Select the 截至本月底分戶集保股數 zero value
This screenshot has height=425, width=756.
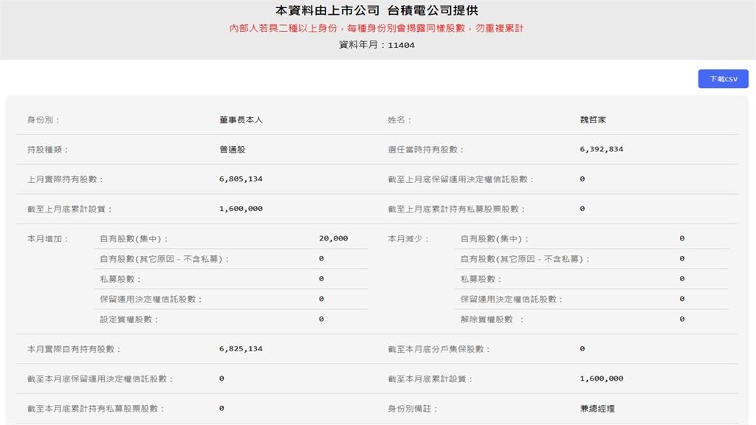[x=581, y=348]
